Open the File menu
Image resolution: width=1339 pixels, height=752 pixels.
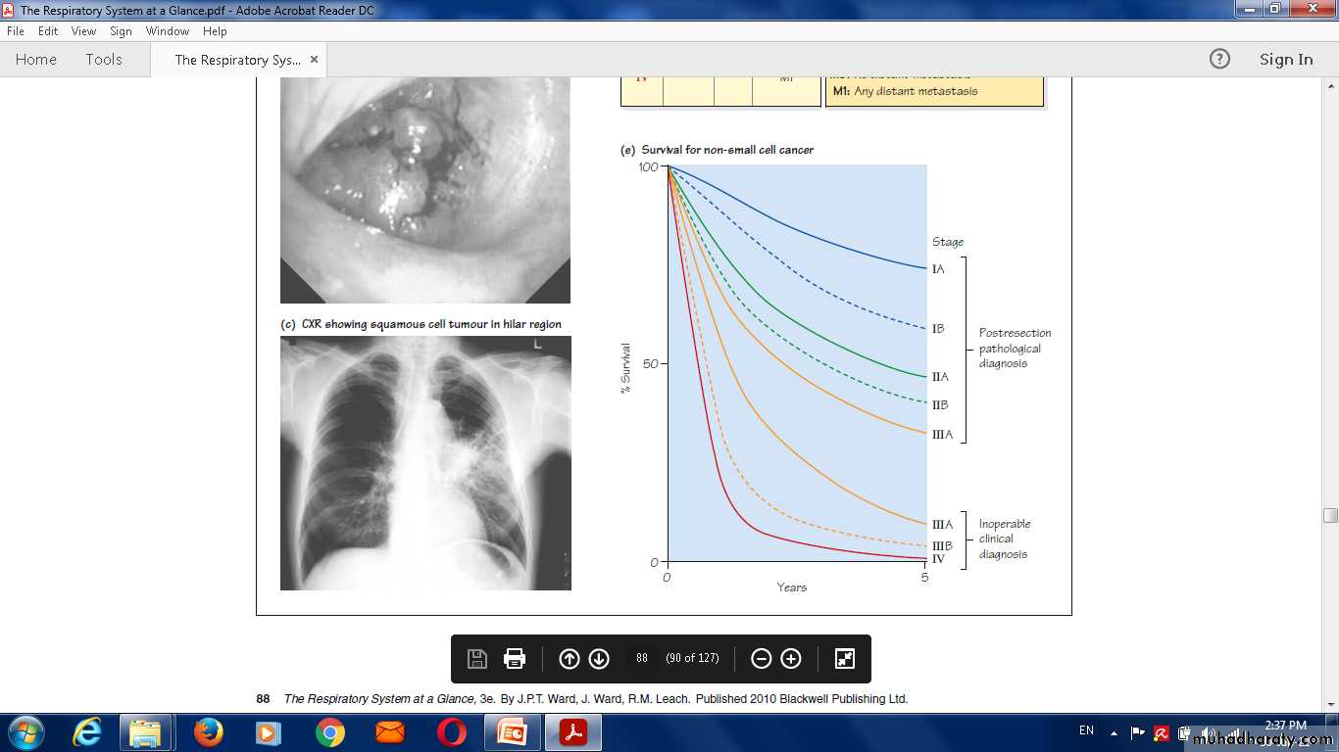point(15,31)
